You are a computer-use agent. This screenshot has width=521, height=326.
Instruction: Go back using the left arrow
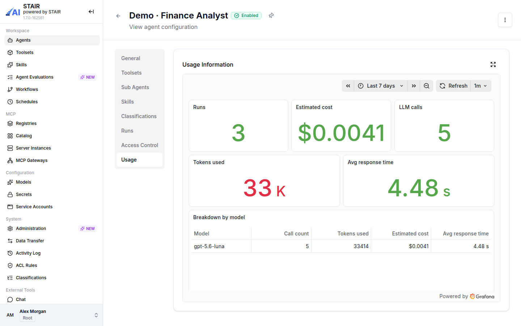[118, 16]
